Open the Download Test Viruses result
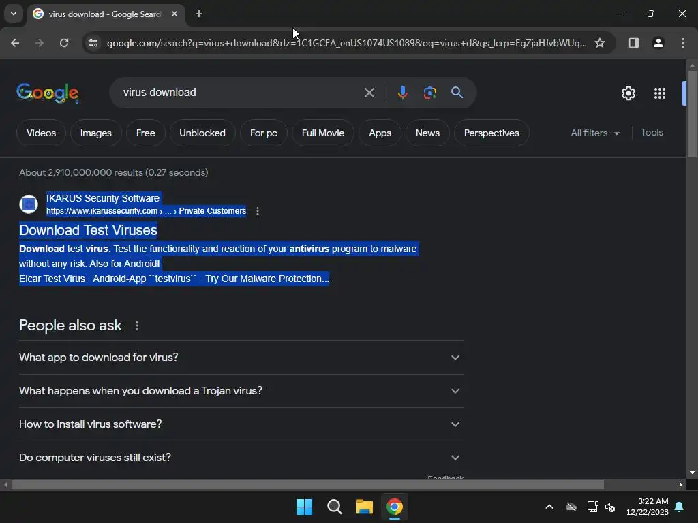 (x=88, y=230)
